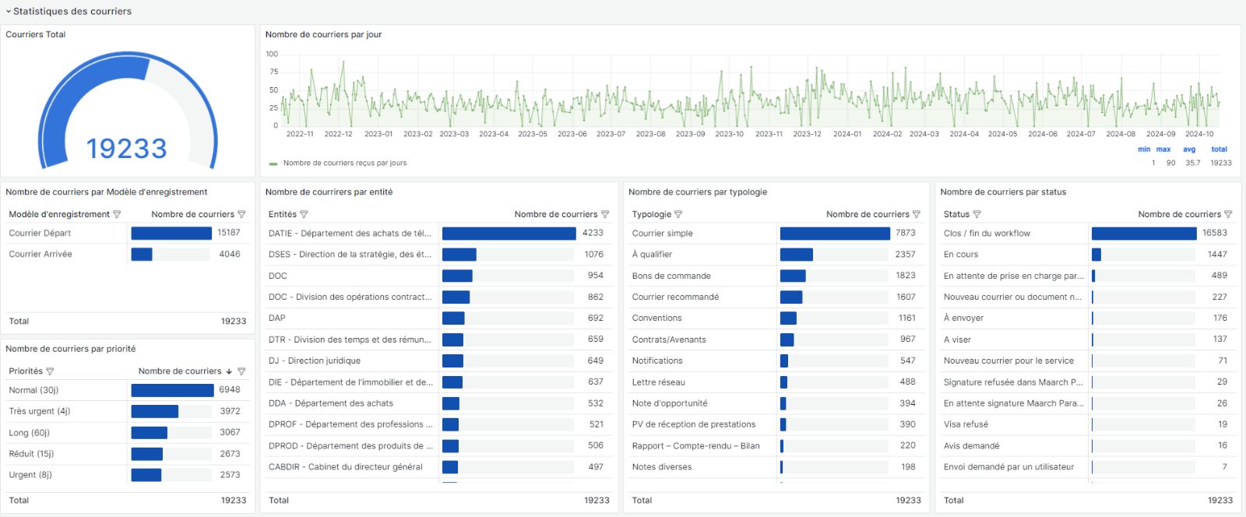
Task: Click filter icon beside Priorités header
Action: point(51,371)
